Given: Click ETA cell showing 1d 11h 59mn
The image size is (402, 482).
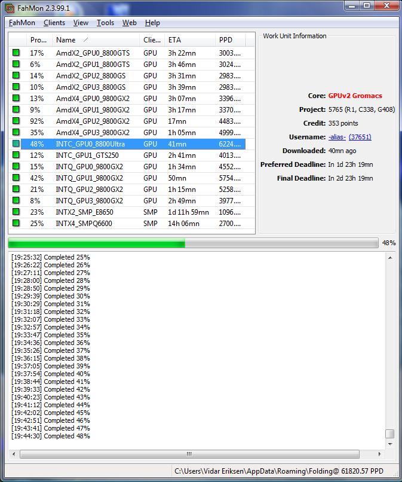Looking at the screenshot, I should click(x=188, y=212).
